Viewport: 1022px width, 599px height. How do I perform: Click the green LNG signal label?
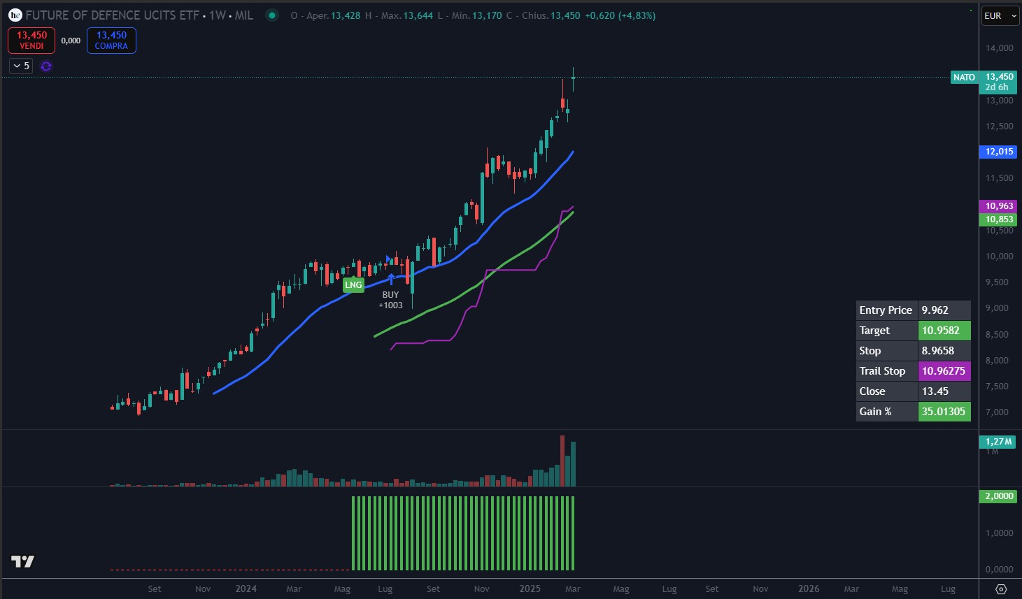click(x=353, y=284)
